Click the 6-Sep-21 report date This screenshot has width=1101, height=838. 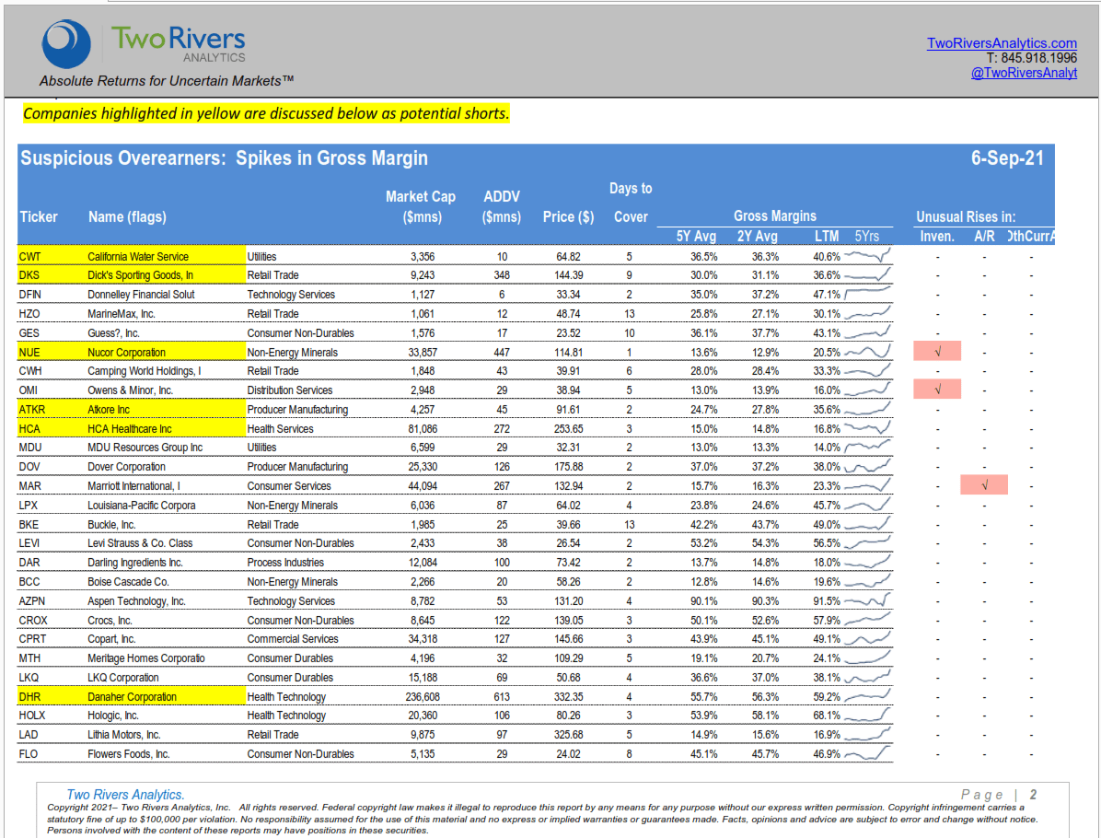[1007, 158]
